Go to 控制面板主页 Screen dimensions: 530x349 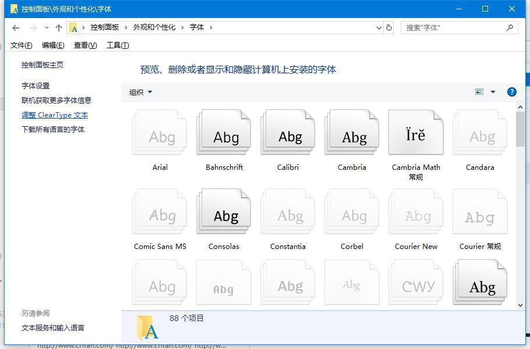(x=43, y=65)
